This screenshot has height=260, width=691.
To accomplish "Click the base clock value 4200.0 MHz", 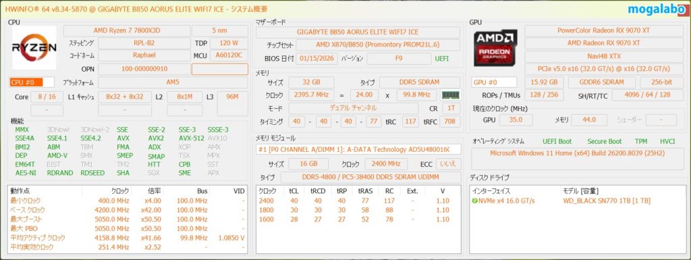I will coord(113,210).
